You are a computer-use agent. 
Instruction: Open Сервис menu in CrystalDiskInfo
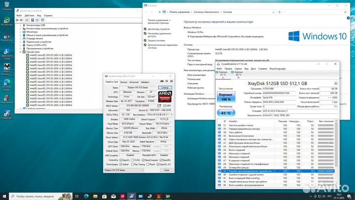[x=238, y=69]
